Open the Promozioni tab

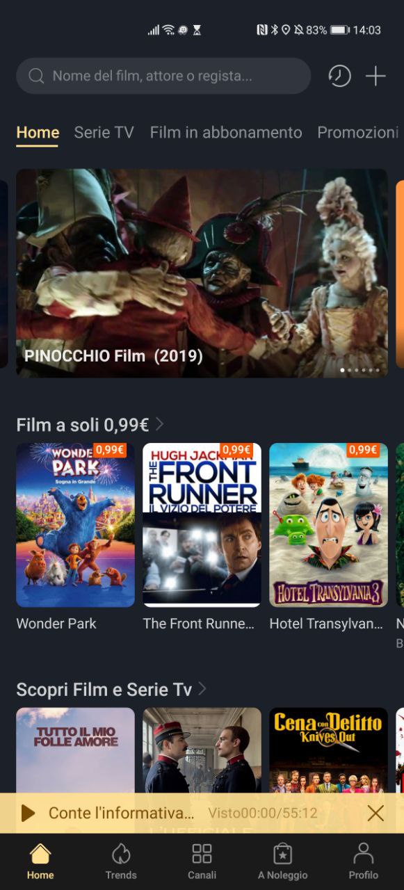coord(358,132)
